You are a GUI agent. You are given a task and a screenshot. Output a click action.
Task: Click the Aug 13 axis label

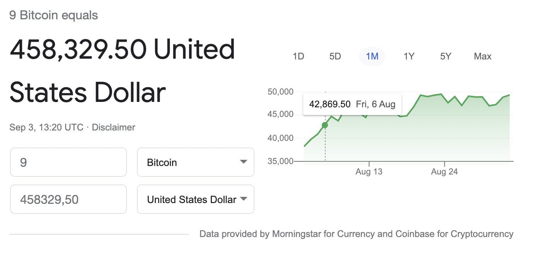coord(369,172)
